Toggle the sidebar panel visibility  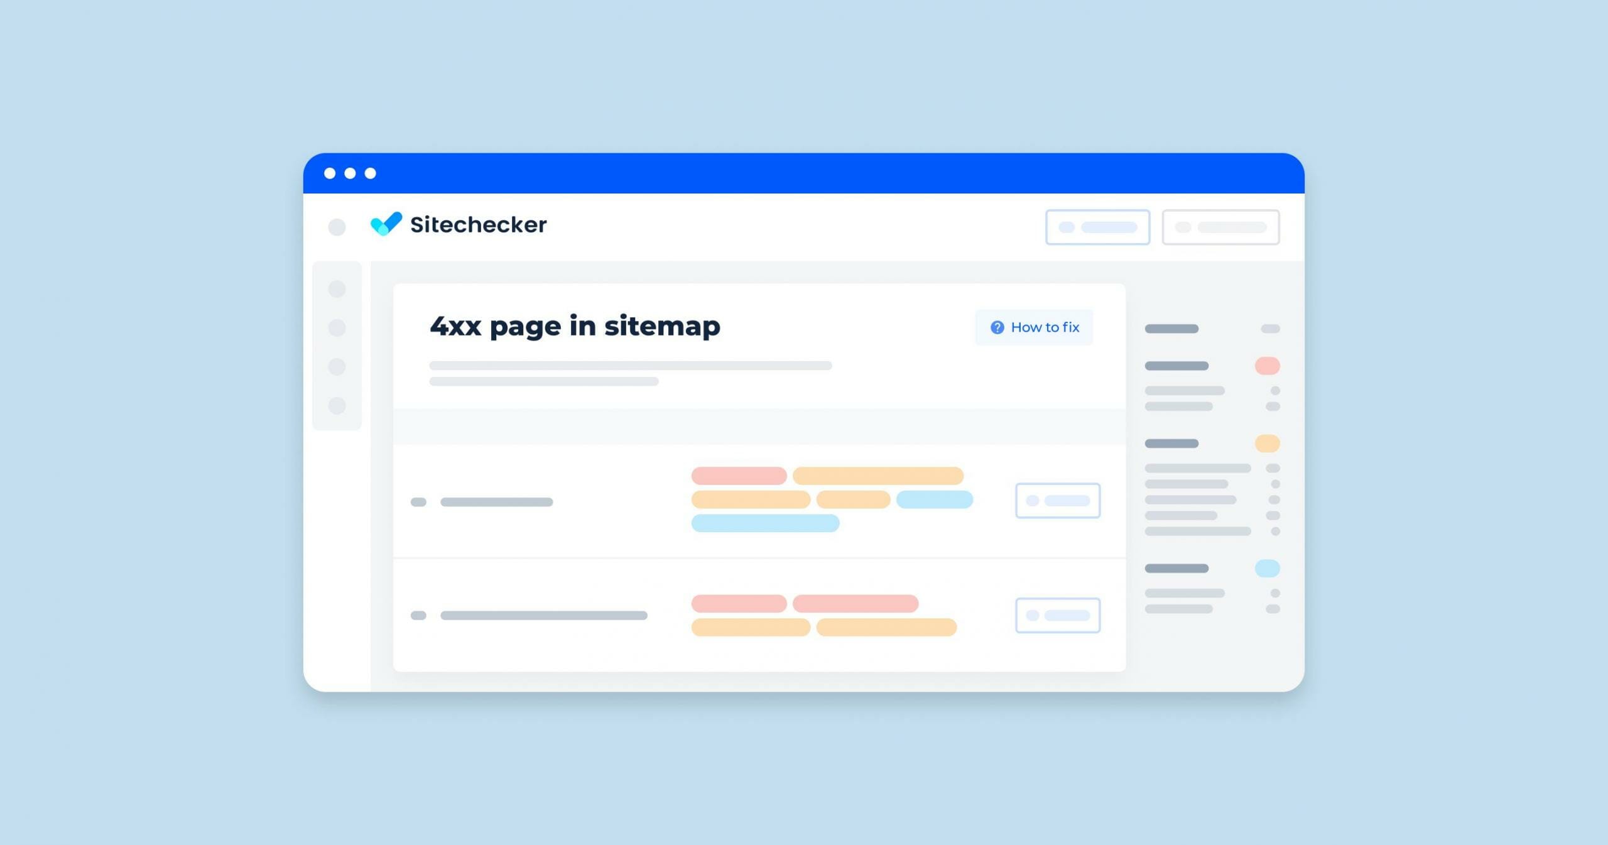[337, 226]
